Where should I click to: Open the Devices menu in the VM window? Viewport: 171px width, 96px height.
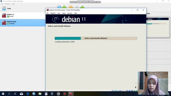click(70, 13)
